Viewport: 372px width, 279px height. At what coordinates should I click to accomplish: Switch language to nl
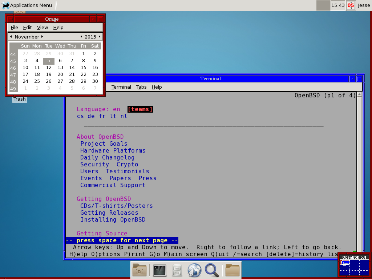point(124,116)
